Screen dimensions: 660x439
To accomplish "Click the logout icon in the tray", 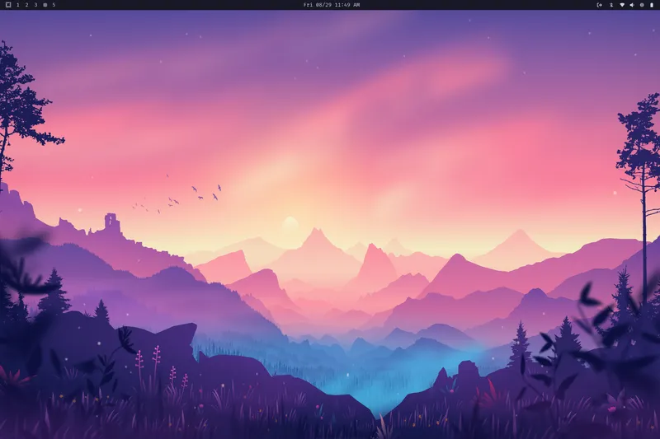I will [600, 5].
